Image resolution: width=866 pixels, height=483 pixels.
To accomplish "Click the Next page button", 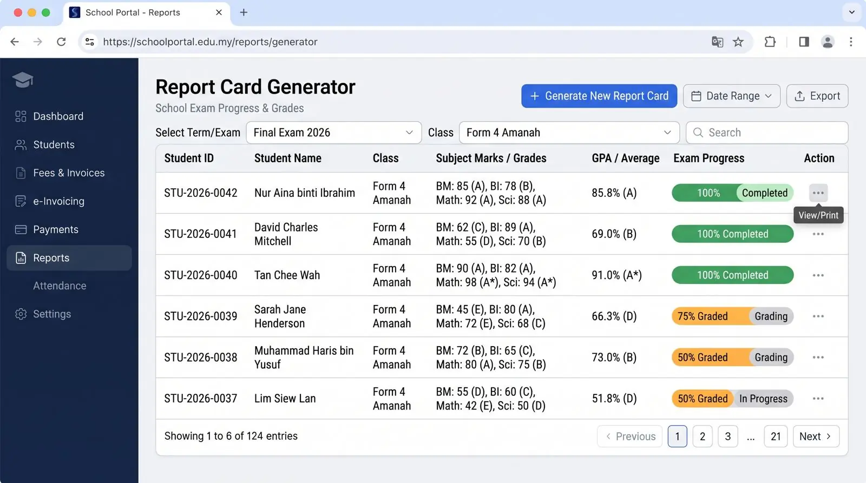I will [816, 436].
